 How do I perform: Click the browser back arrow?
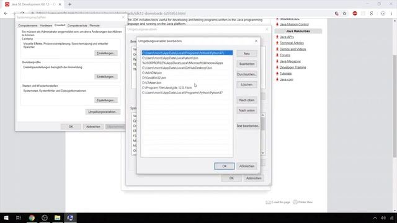pyautogui.click(x=6, y=14)
